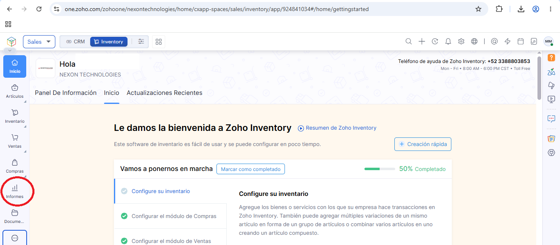Open the search magnifier in the top bar
This screenshot has height=245, width=560.
pos(409,41)
